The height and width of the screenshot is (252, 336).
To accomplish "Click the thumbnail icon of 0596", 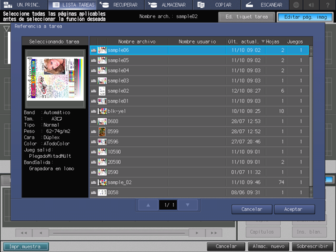I will click(102, 142).
